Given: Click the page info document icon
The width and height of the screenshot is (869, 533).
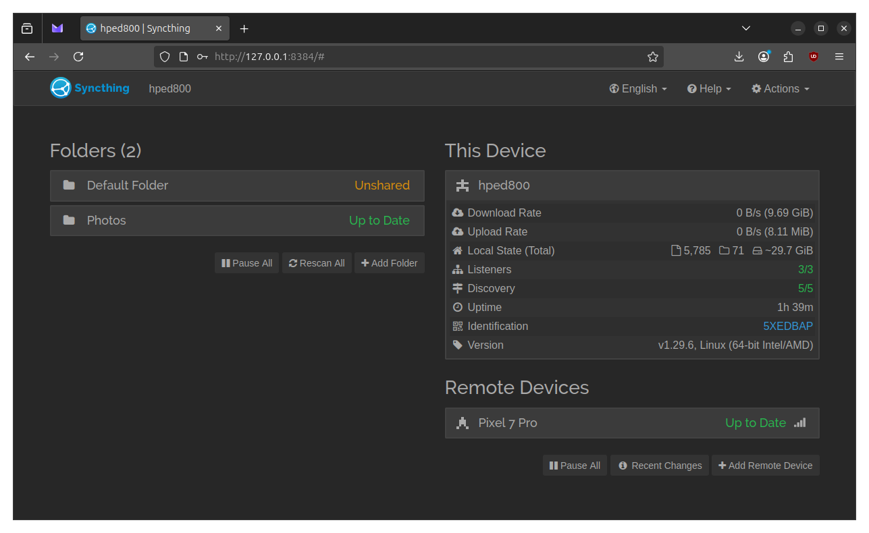Looking at the screenshot, I should (184, 57).
